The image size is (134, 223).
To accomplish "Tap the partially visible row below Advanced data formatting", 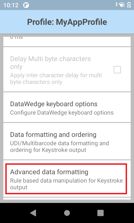I will 67,198.
